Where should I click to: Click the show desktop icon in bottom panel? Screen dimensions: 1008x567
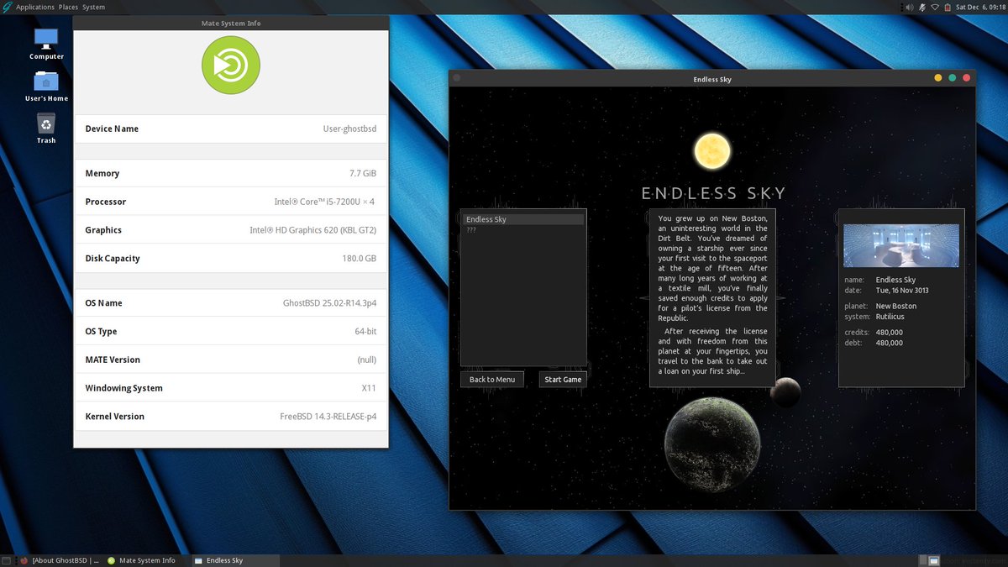pyautogui.click(x=6, y=560)
